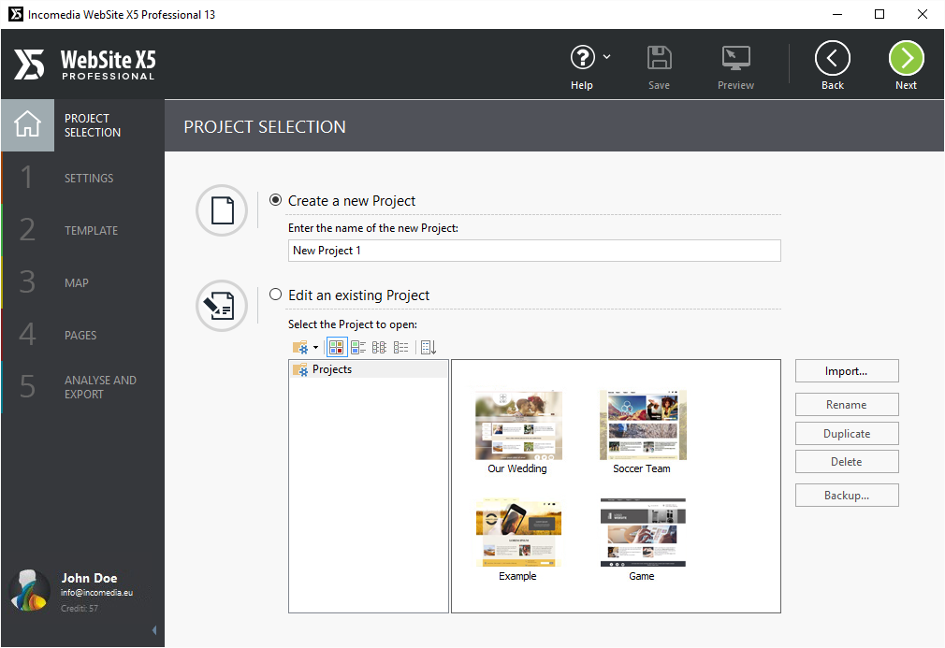
Task: Open step 4 Pages
Action: click(x=82, y=335)
